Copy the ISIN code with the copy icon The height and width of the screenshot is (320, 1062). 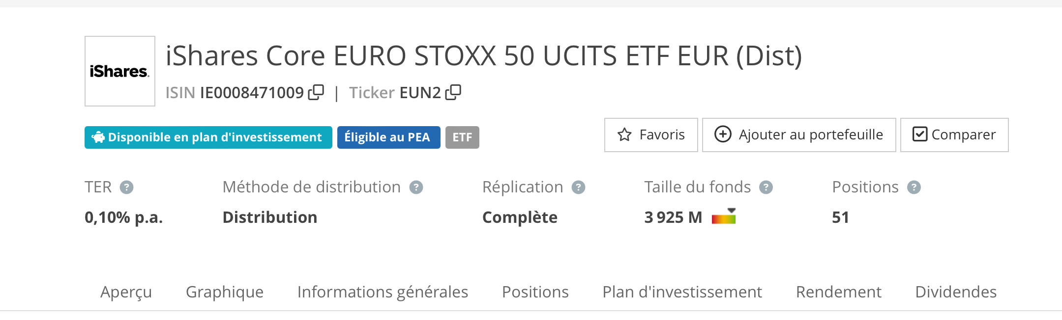coord(316,92)
